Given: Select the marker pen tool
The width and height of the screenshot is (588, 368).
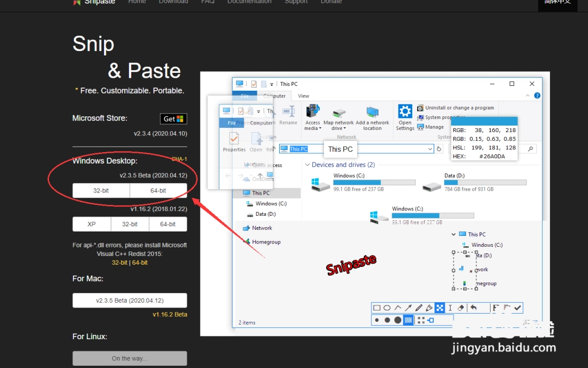Looking at the screenshot, I should pos(429,308).
